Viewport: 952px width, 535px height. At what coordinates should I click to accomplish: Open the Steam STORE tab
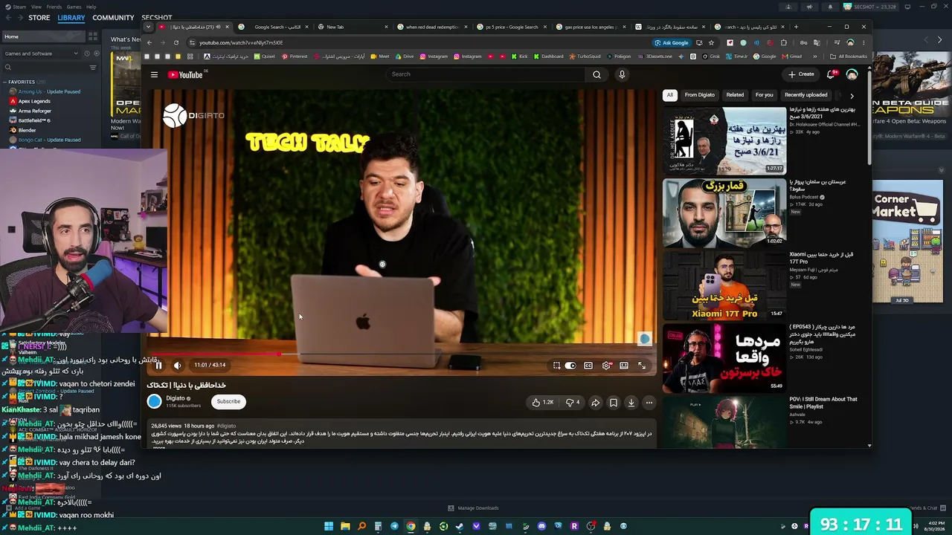click(x=39, y=18)
